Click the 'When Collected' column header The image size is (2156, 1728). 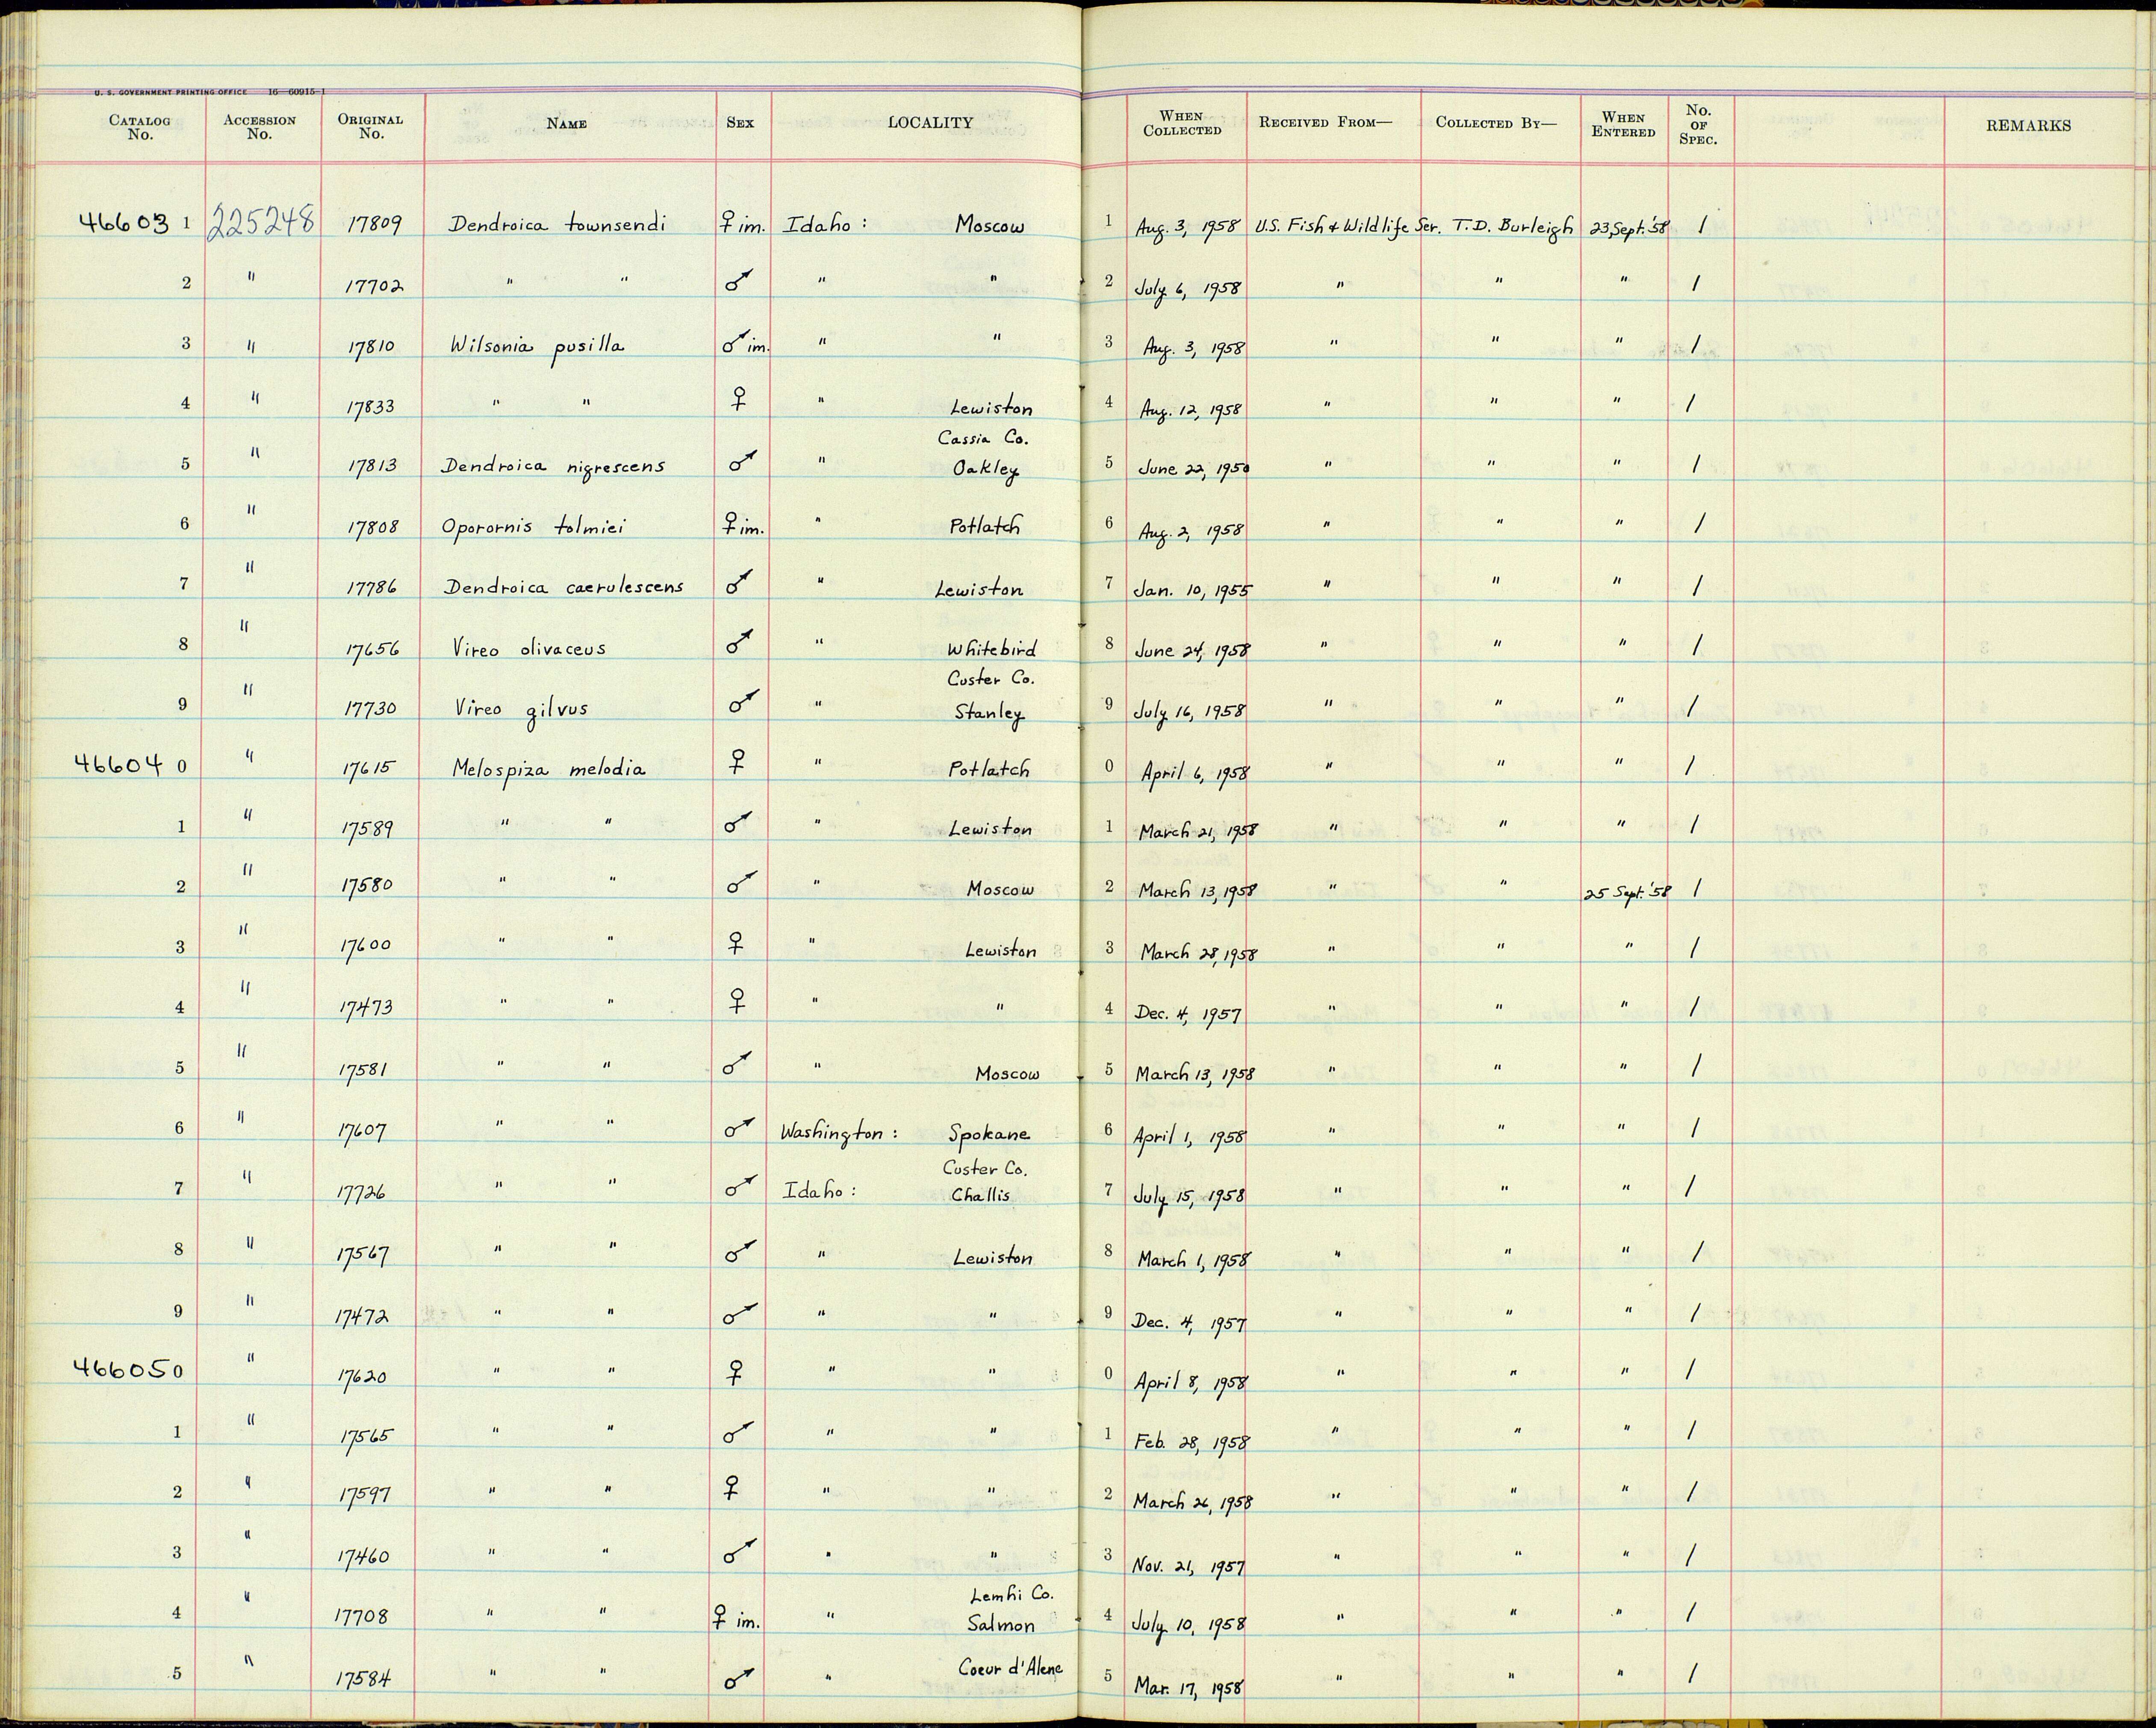tap(1182, 123)
